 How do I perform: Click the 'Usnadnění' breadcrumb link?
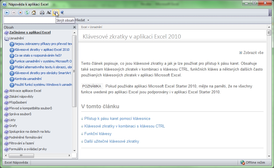click(x=96, y=27)
